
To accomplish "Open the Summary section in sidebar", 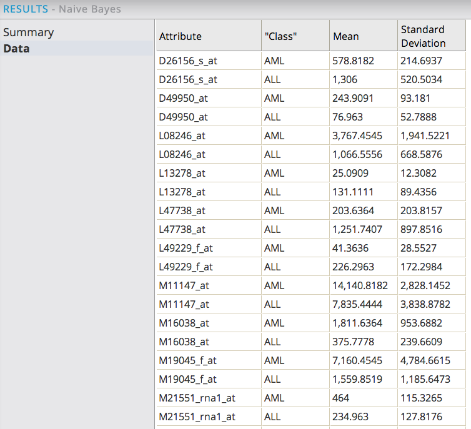I will click(x=29, y=32).
